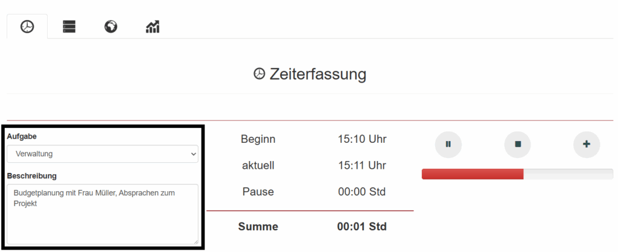The image size is (618, 252).
Task: Click the Beginn time 15:10 Uhr
Action: coord(362,139)
